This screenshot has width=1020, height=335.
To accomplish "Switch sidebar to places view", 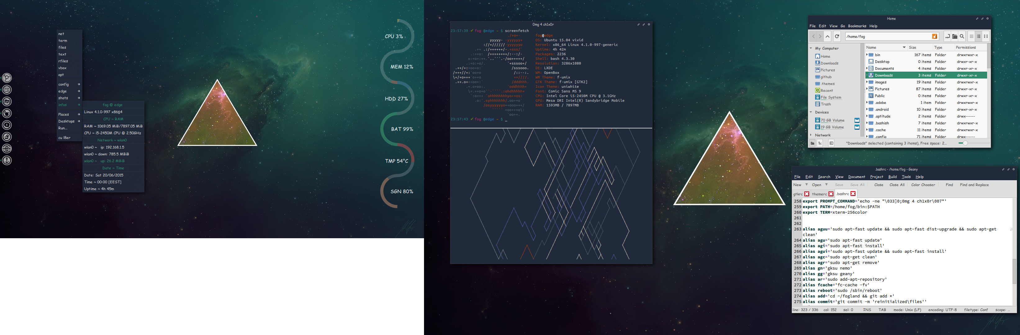I will pyautogui.click(x=813, y=143).
